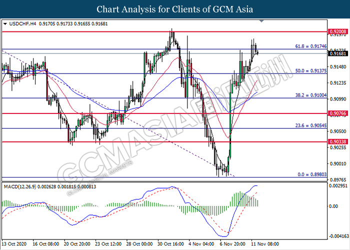Image resolution: width=350 pixels, height=250 pixels.
Task: Click the 0.90255 price axis value
Action: (x=337, y=147)
